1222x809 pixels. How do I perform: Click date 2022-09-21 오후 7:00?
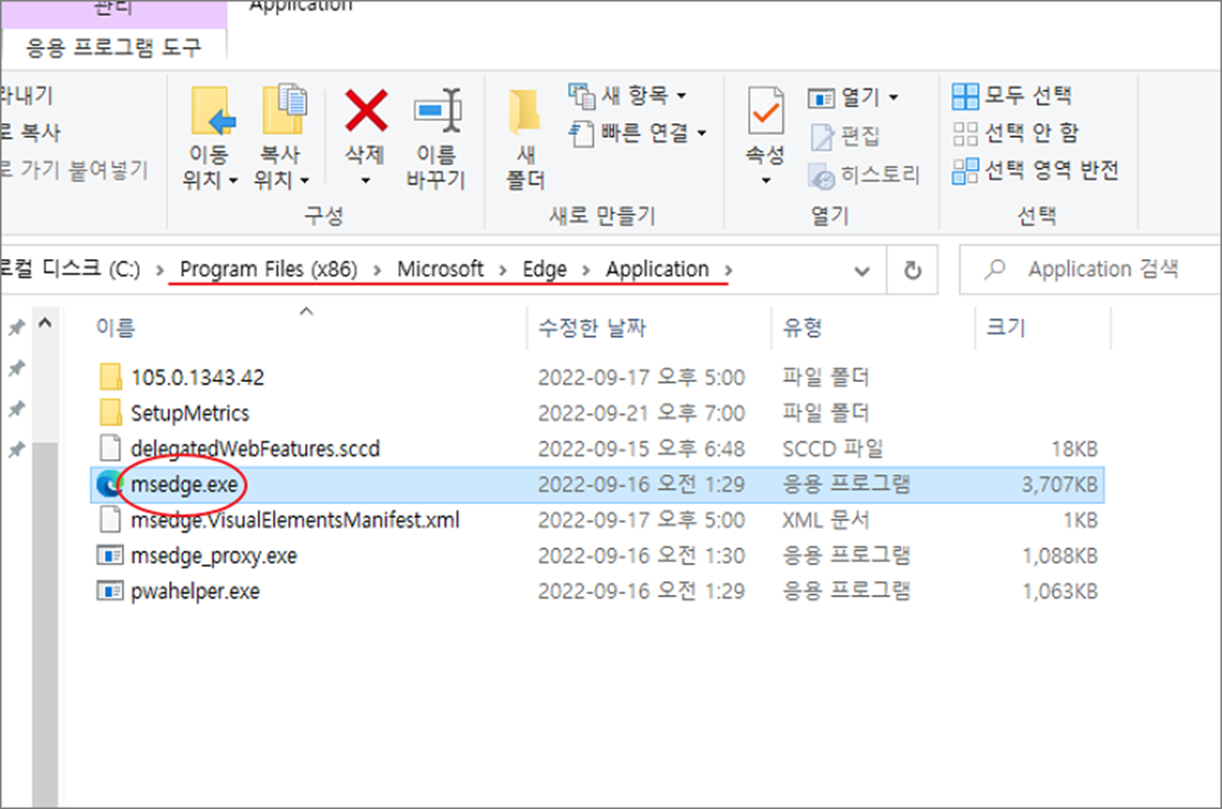point(641,413)
